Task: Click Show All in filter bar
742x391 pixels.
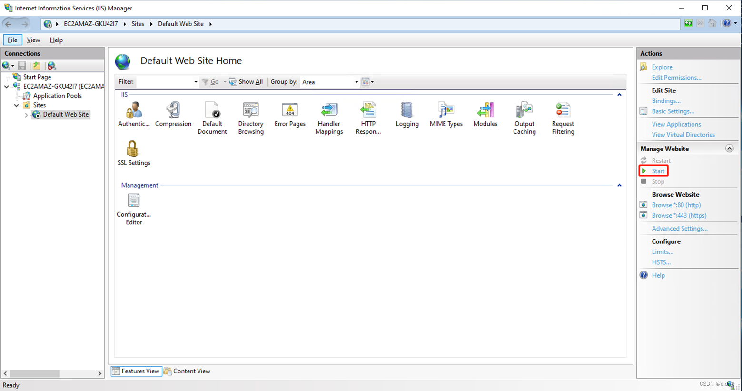Action: point(246,82)
